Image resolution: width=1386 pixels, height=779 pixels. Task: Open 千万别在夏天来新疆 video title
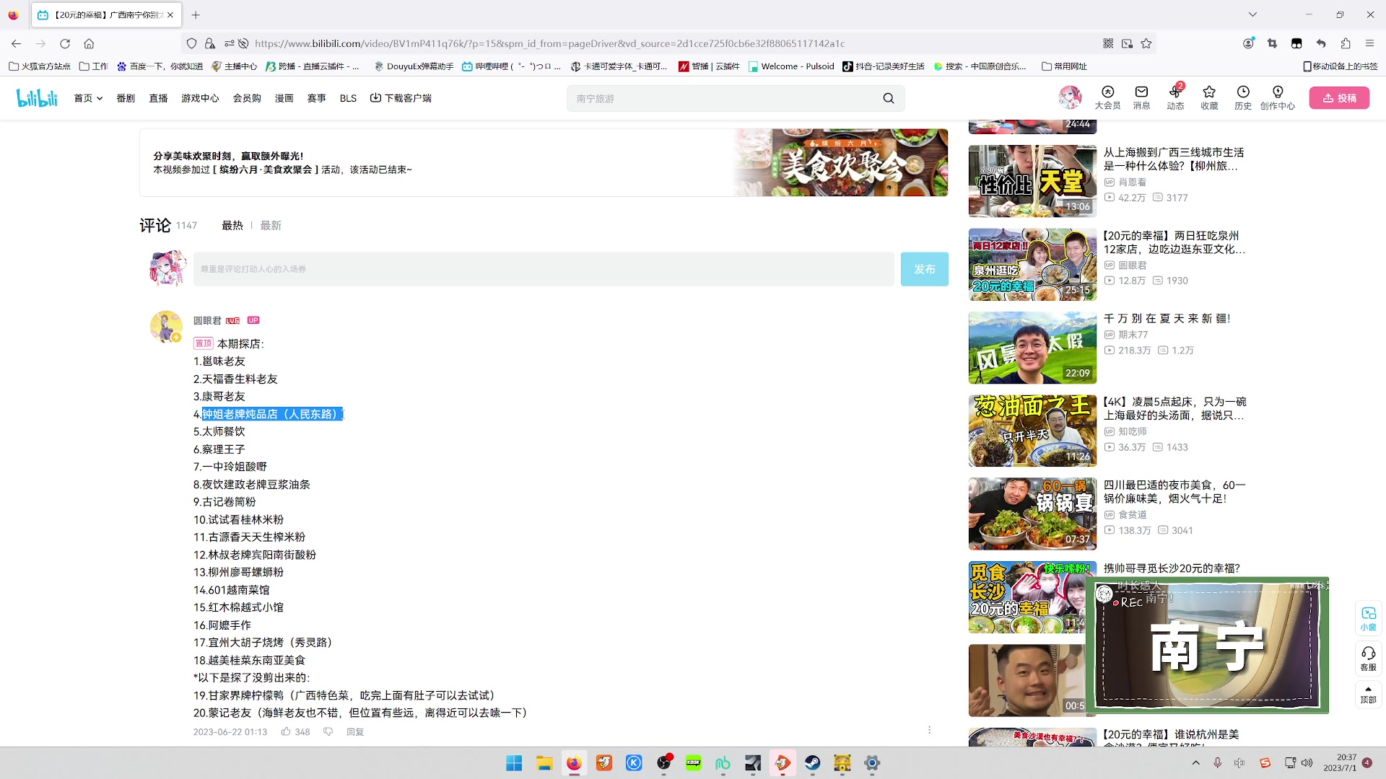click(x=1167, y=318)
